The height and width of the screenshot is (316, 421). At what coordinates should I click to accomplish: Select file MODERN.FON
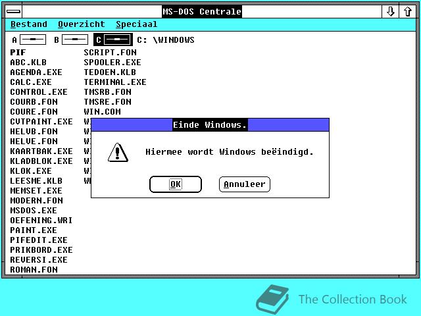tap(37, 200)
